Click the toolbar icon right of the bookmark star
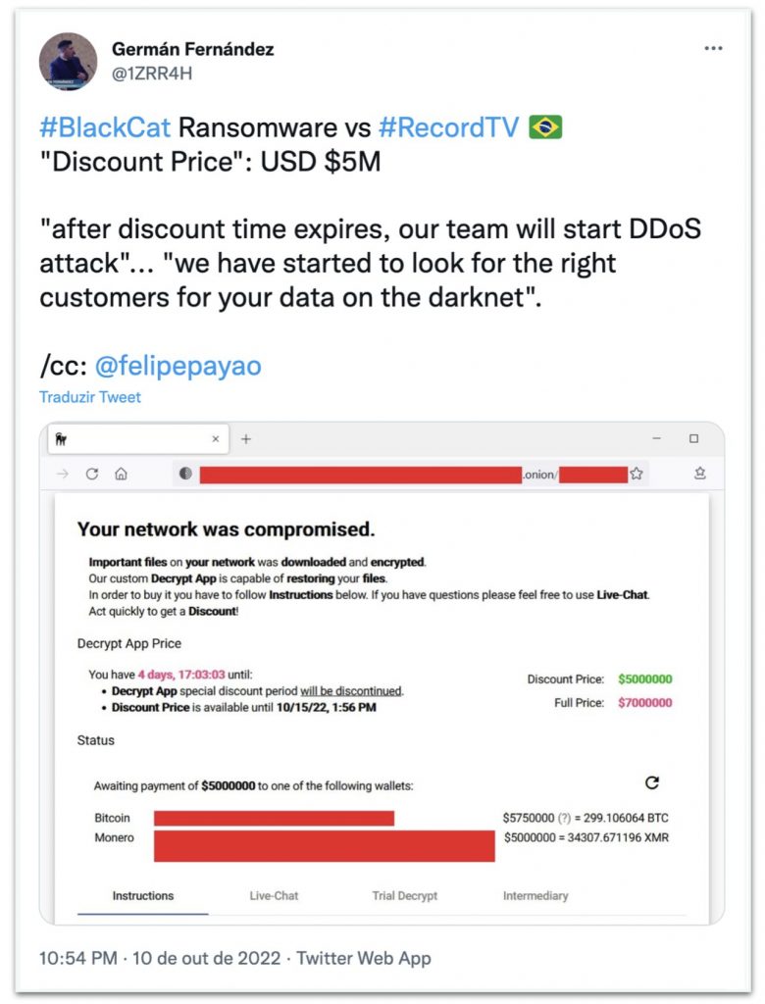Viewport: 765px width, 1004px height. (699, 474)
